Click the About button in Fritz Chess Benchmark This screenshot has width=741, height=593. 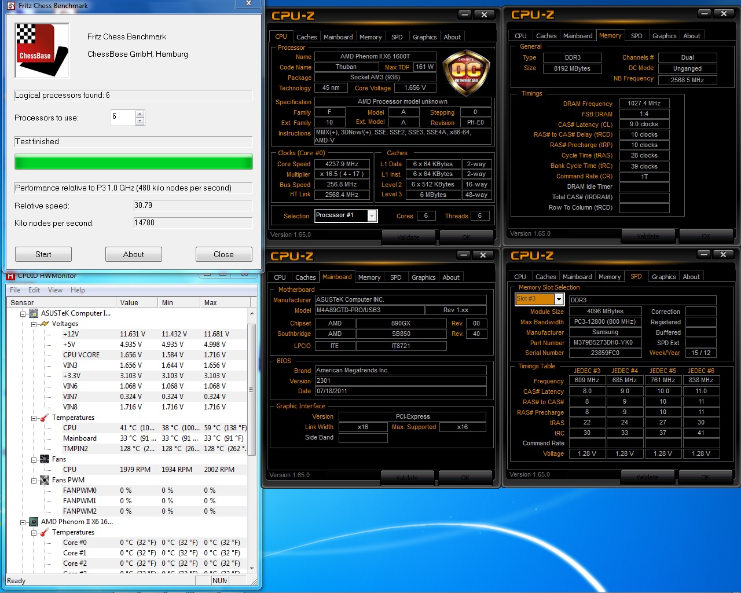[x=134, y=254]
